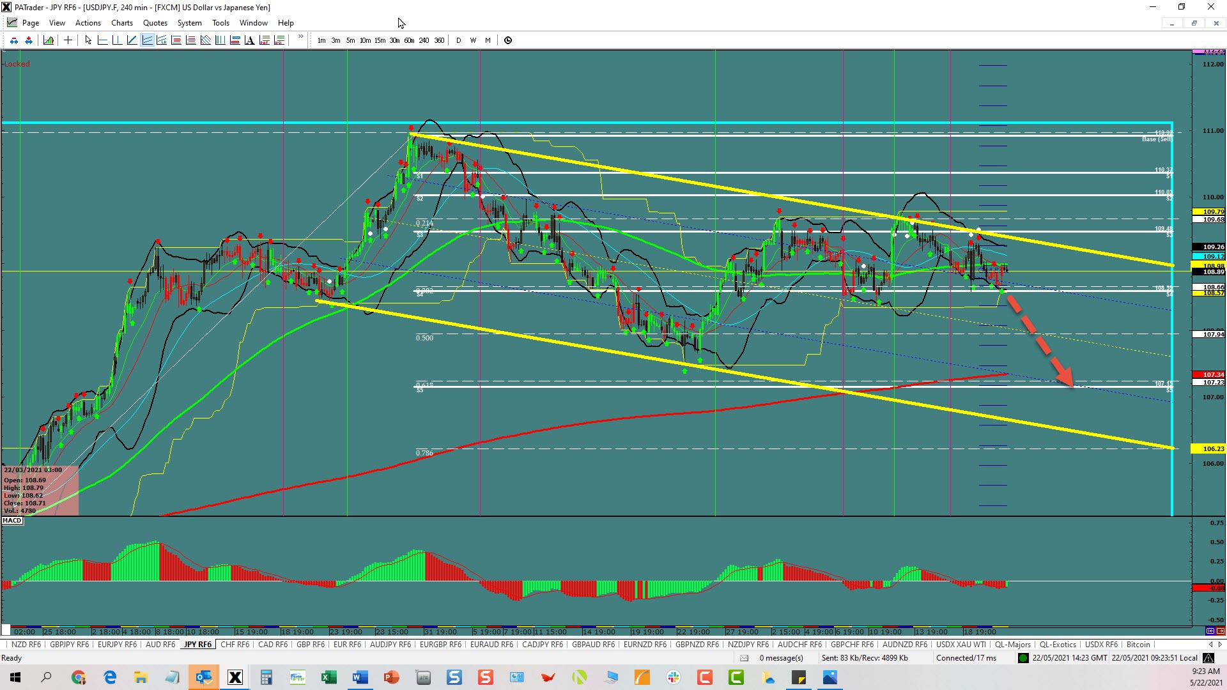Open the Charts menu
The width and height of the screenshot is (1227, 690).
121,23
